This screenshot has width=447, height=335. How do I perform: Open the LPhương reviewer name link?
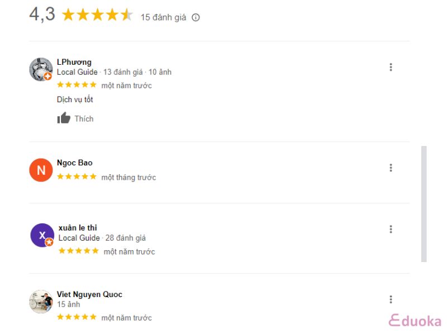tap(74, 62)
